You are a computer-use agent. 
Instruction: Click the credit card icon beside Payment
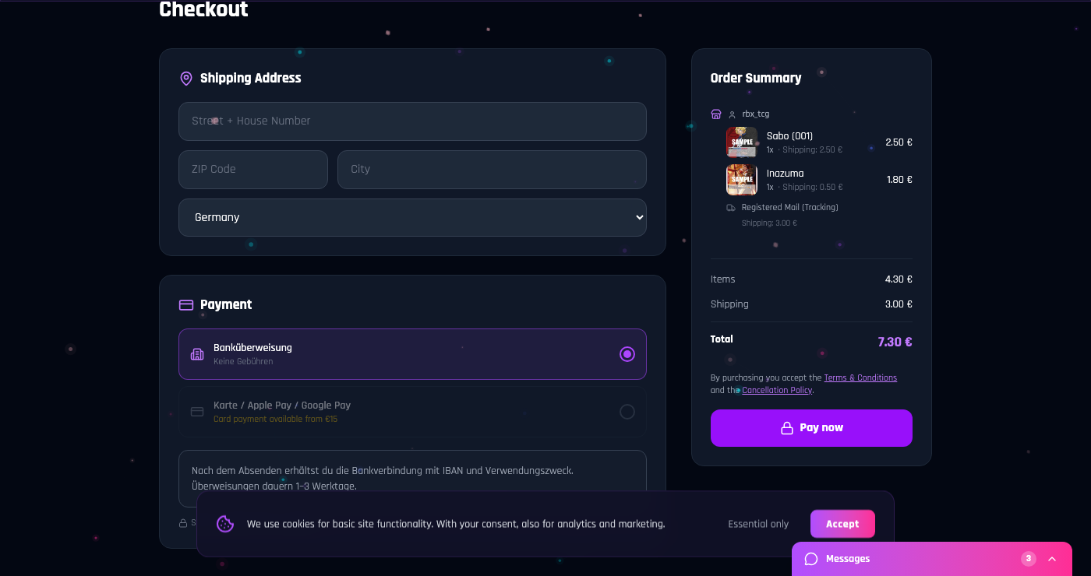click(185, 304)
